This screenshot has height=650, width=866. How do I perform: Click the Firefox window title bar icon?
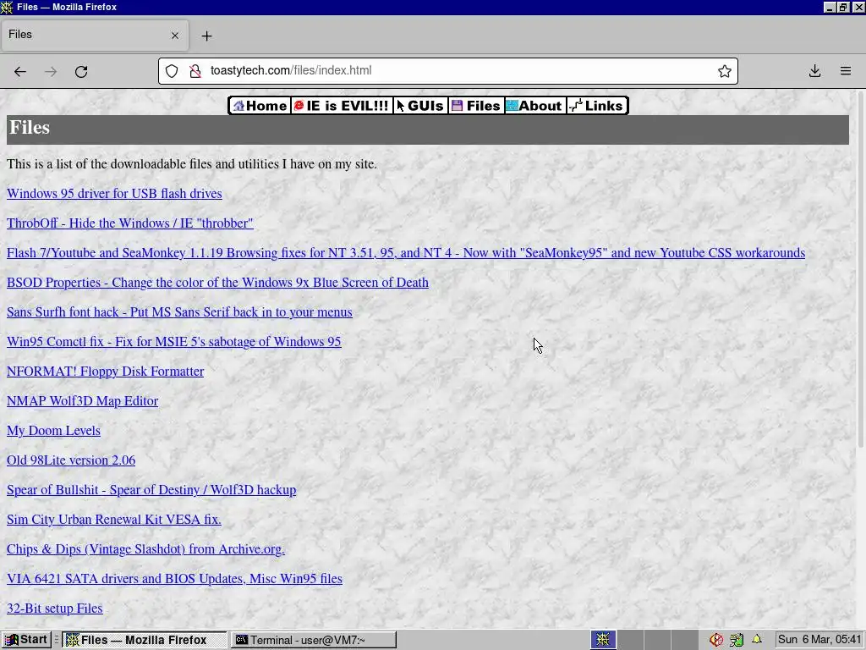7,7
